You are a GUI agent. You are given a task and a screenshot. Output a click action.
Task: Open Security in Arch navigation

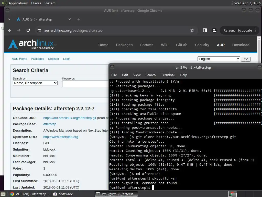202,45
